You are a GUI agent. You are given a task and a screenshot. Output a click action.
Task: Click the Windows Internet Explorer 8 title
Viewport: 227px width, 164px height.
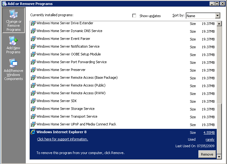point(61,132)
